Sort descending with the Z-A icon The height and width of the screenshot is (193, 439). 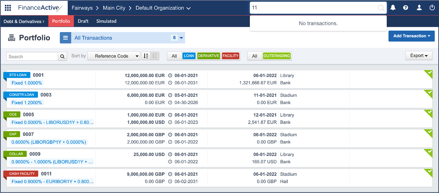point(155,56)
